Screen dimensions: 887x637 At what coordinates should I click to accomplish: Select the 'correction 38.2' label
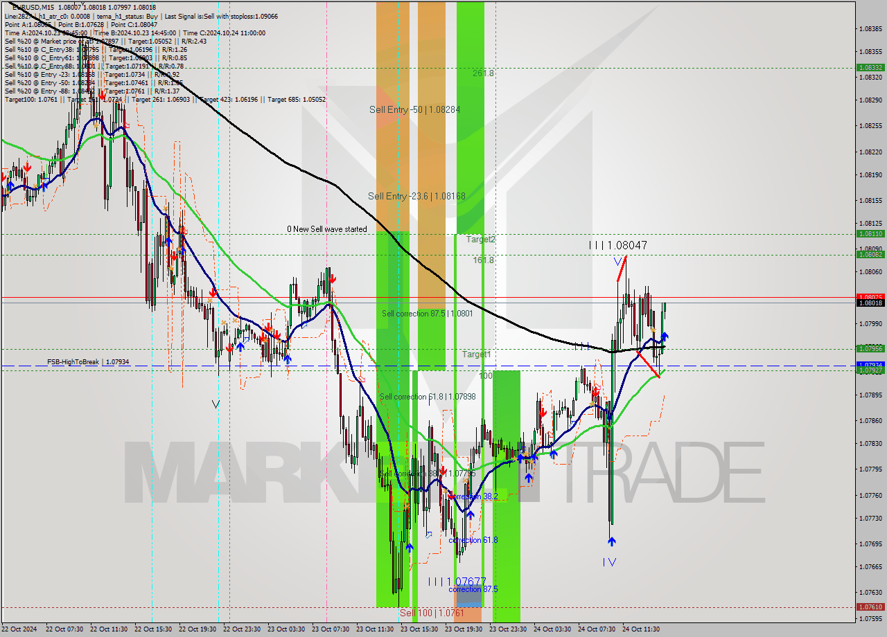click(x=473, y=496)
